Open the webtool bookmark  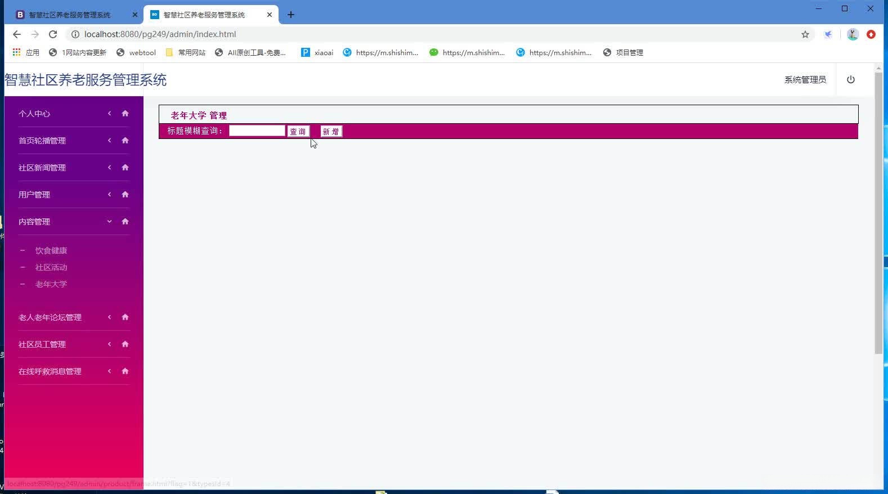136,52
